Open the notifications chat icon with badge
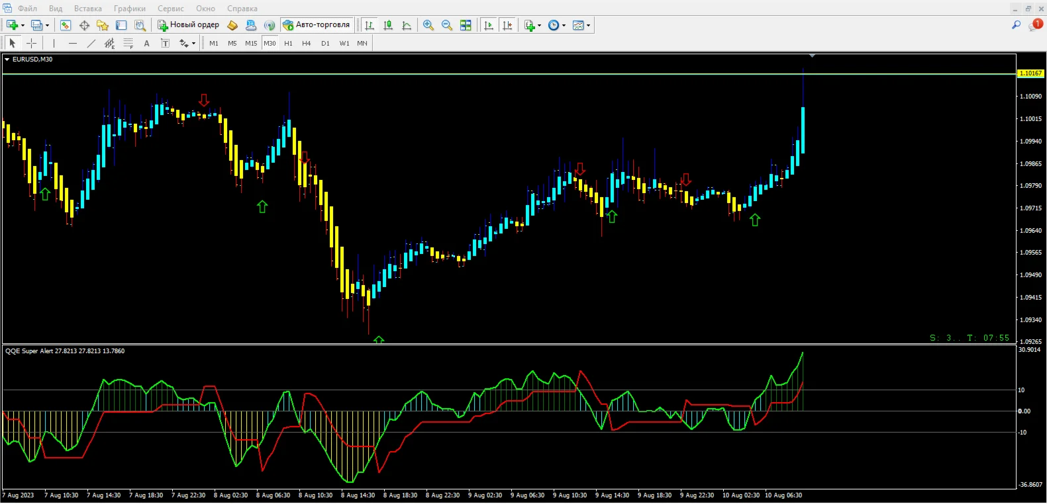The width and height of the screenshot is (1047, 504). click(1035, 25)
